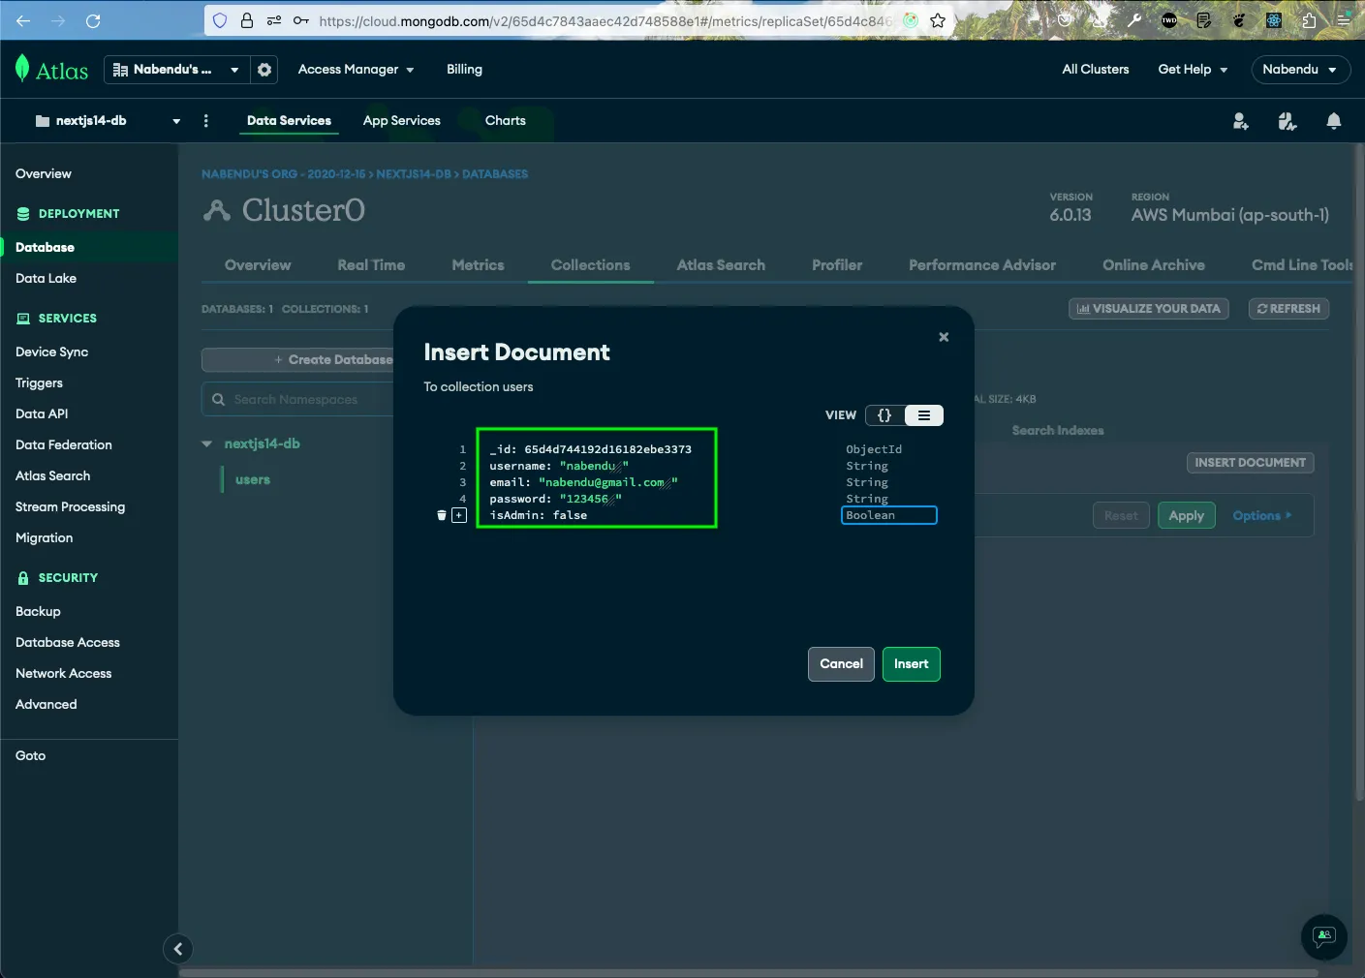Screen dimensions: 1365x978
Task: Open the Metrics tab of Cluster0
Action: (478, 265)
